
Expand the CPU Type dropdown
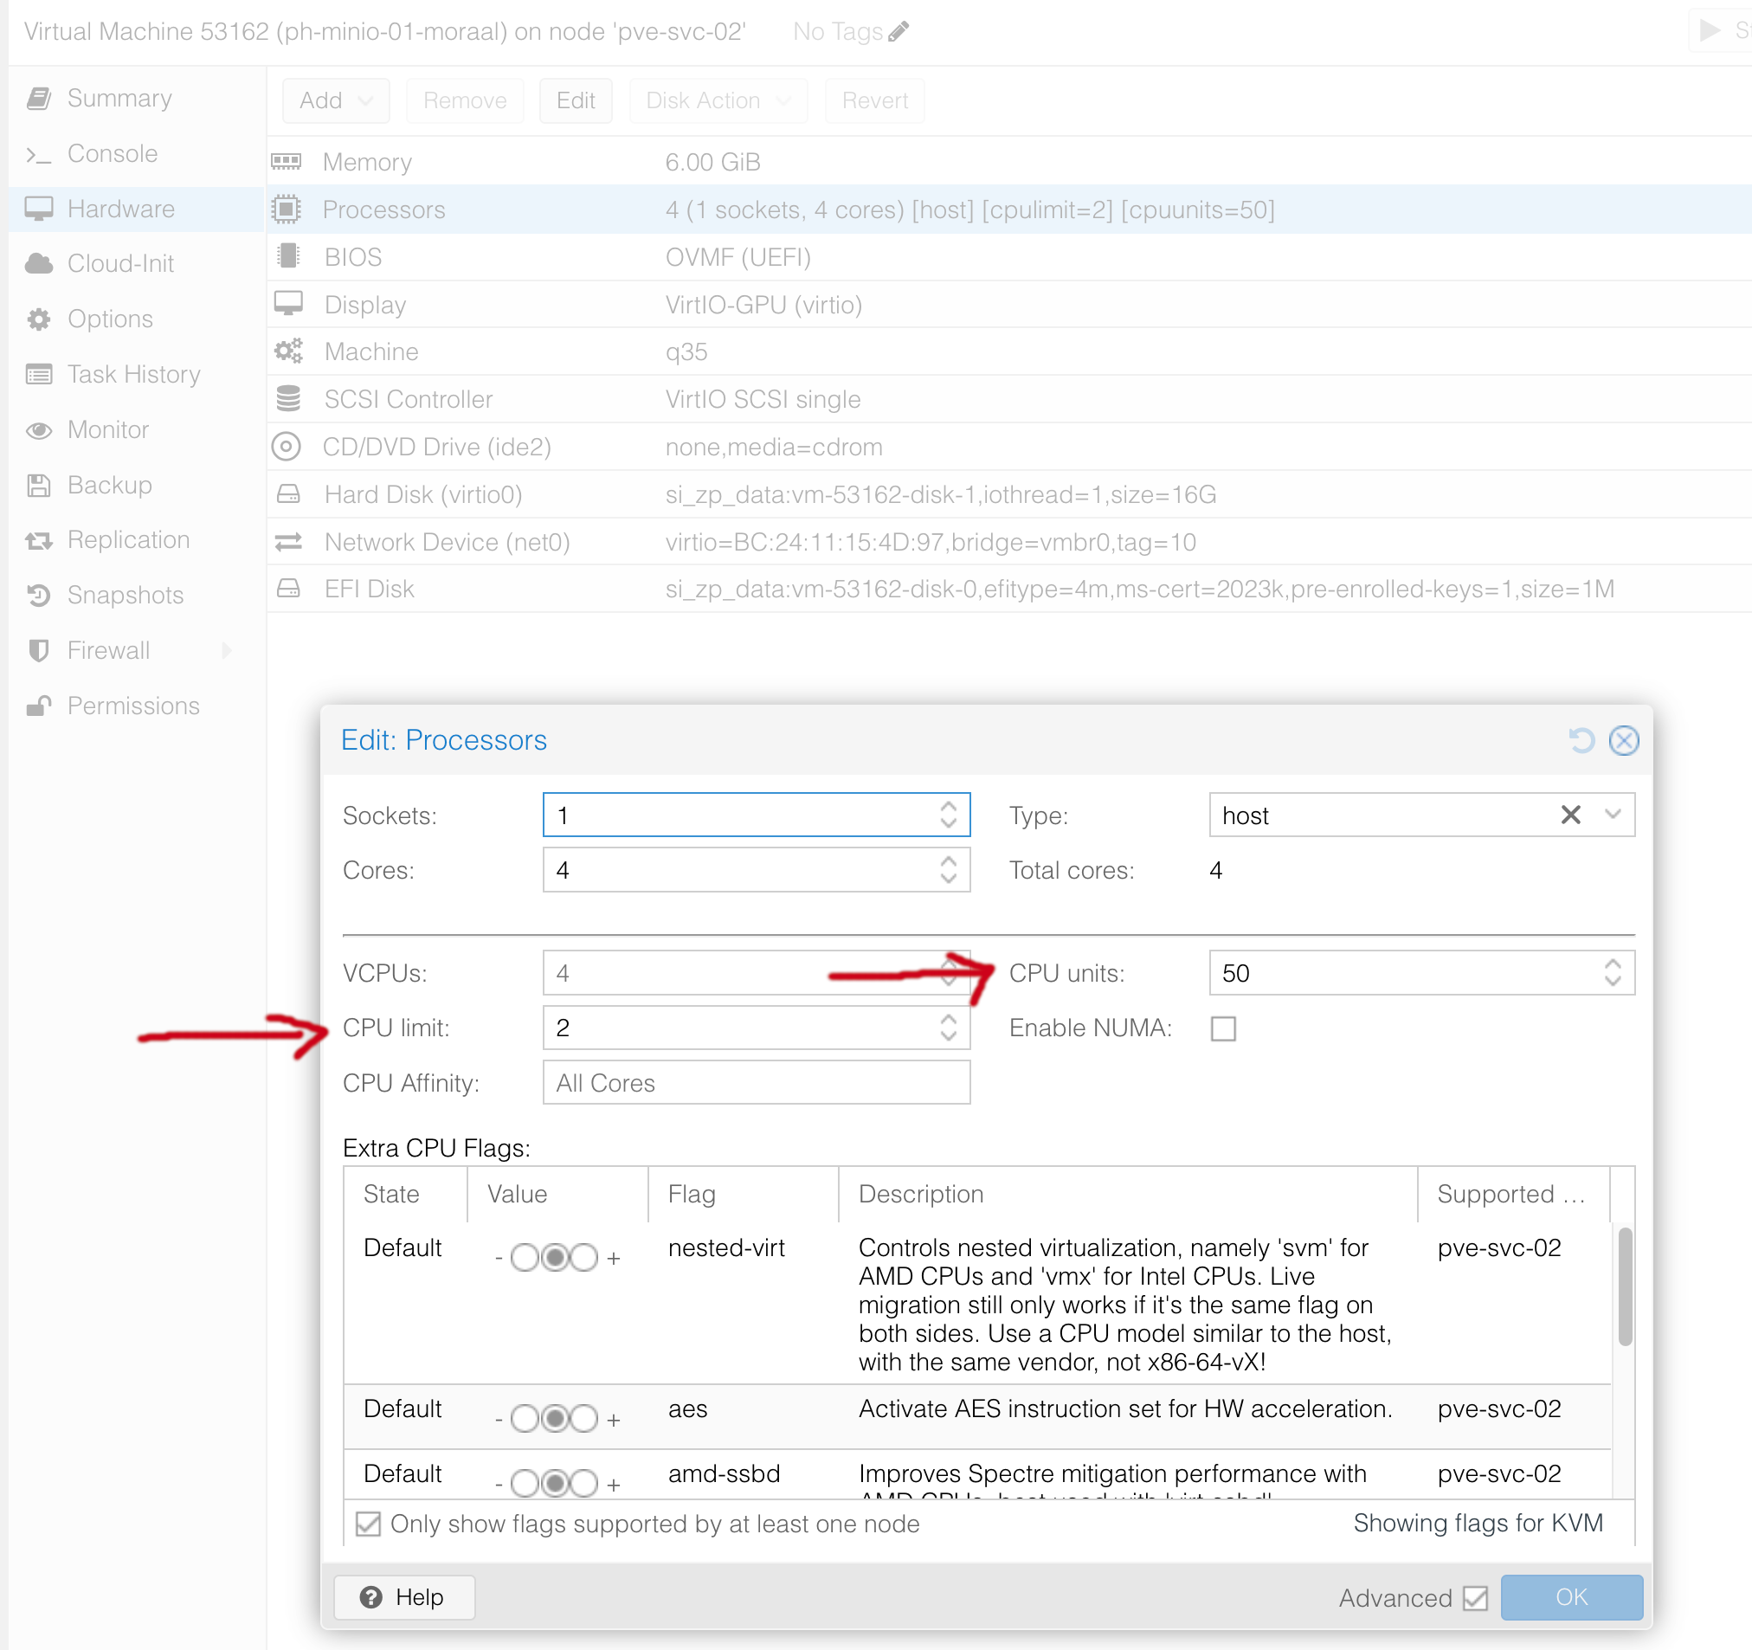[x=1613, y=815]
